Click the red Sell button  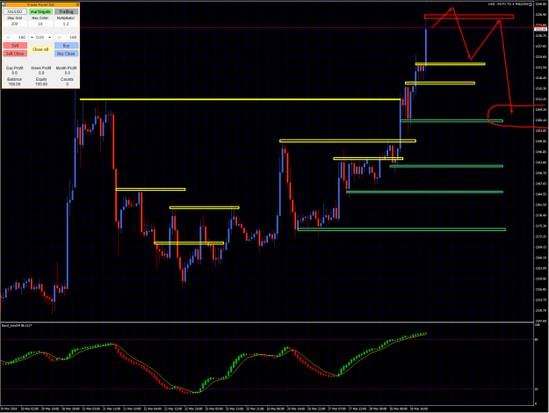click(15, 46)
